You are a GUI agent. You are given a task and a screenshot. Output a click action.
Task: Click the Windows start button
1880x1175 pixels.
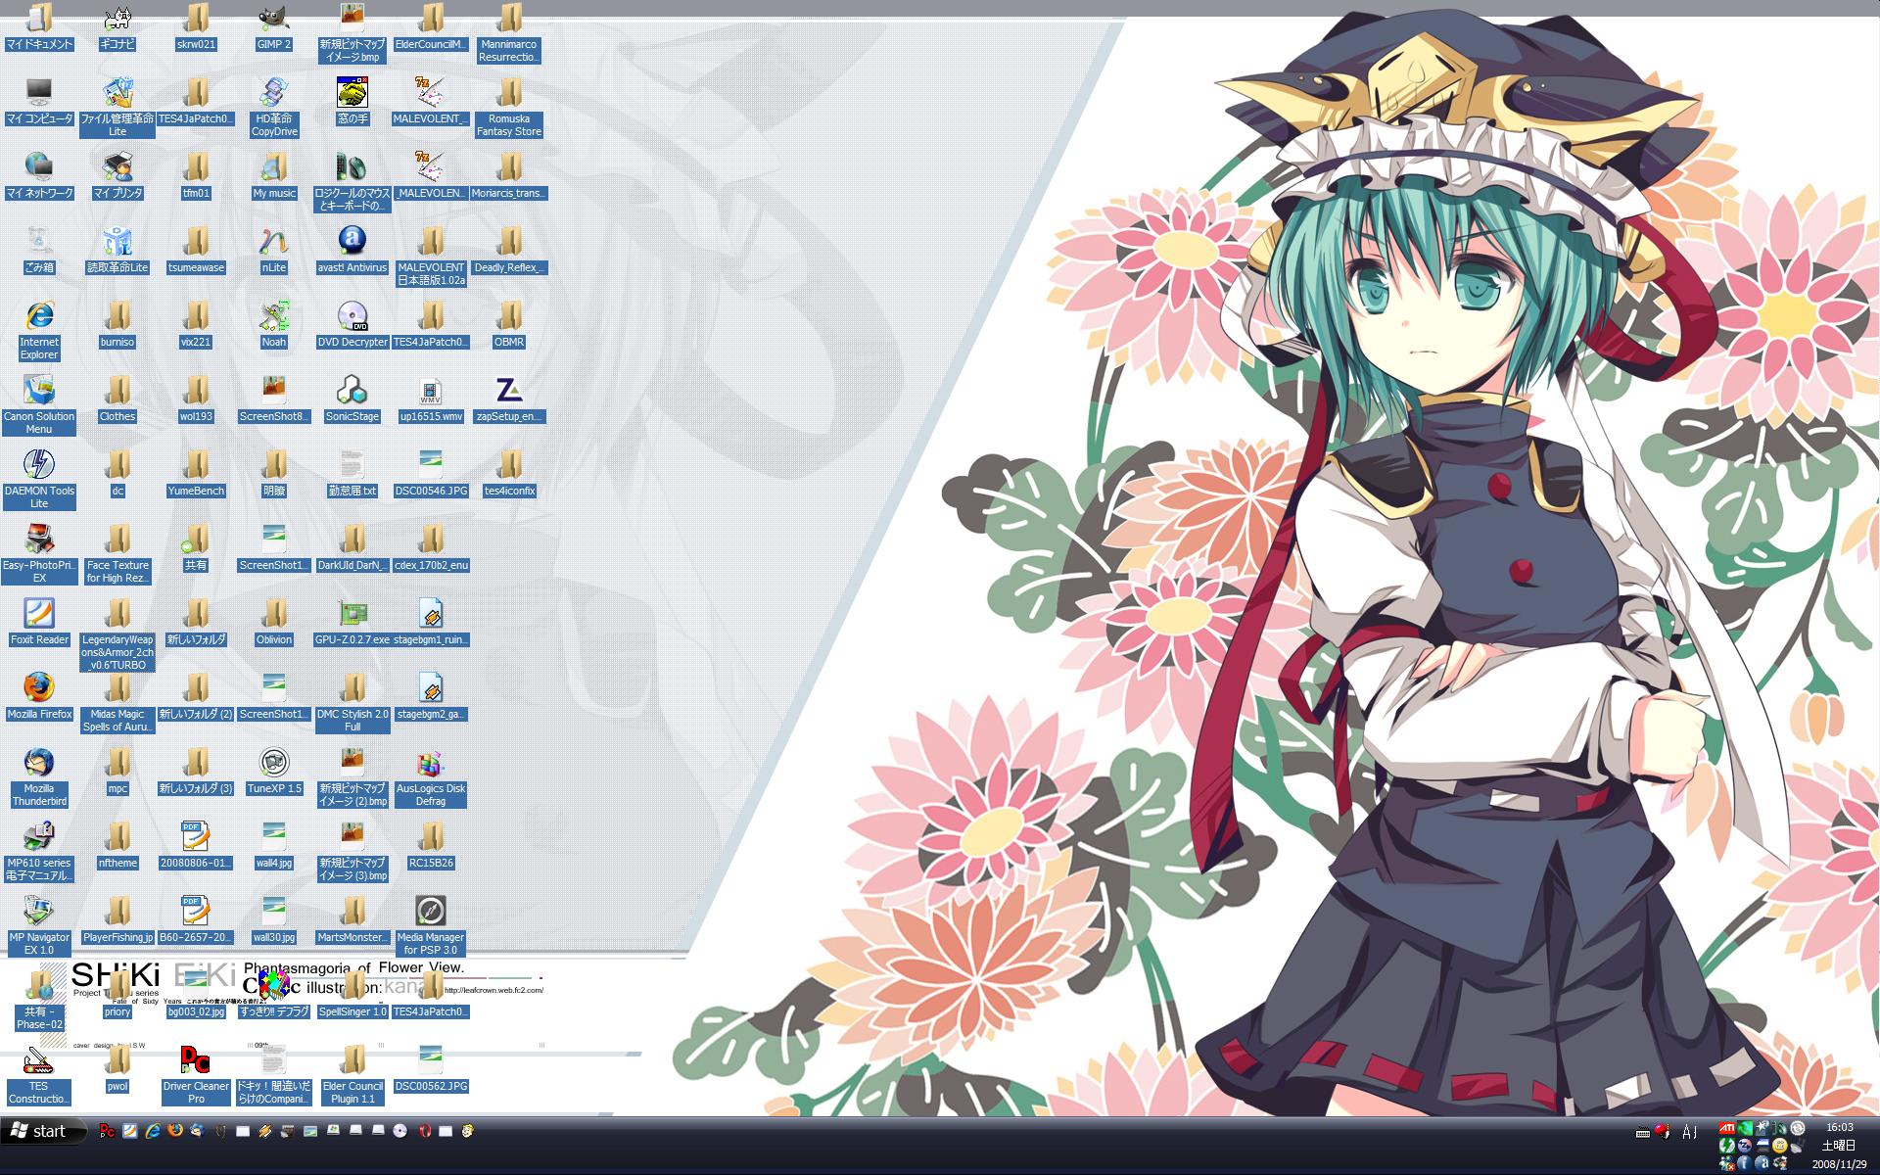click(43, 1131)
